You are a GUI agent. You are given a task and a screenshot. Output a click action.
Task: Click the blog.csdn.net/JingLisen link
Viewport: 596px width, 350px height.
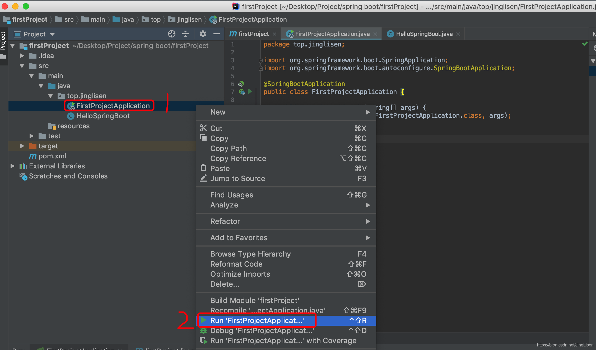pos(565,345)
